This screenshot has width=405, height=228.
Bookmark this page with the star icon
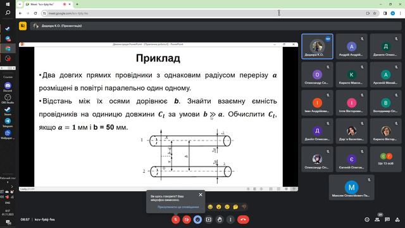click(x=375, y=13)
